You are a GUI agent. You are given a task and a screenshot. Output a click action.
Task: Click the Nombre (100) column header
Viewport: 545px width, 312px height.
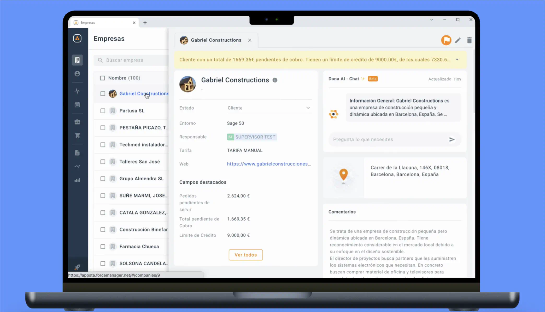pyautogui.click(x=124, y=78)
